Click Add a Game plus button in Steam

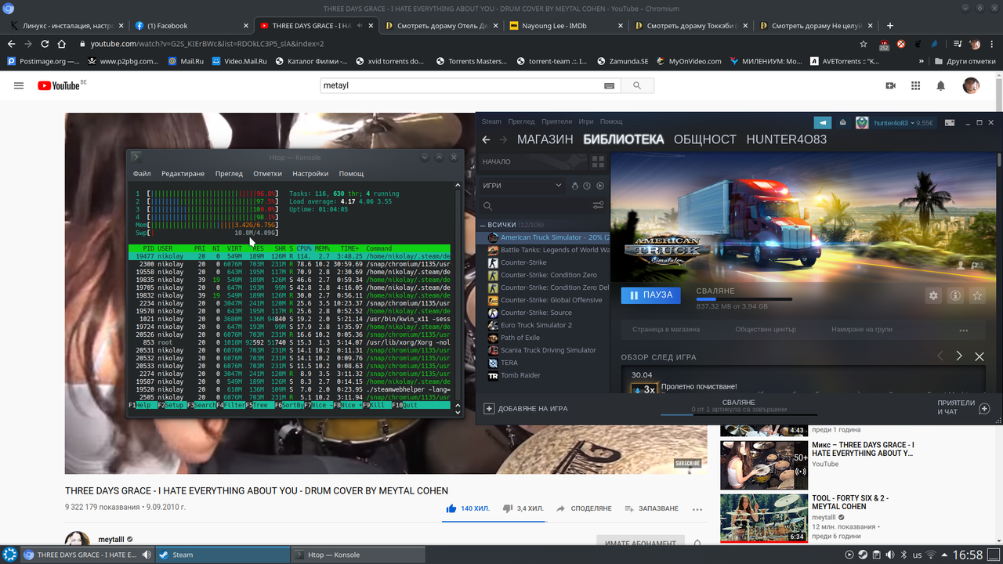pyautogui.click(x=489, y=408)
